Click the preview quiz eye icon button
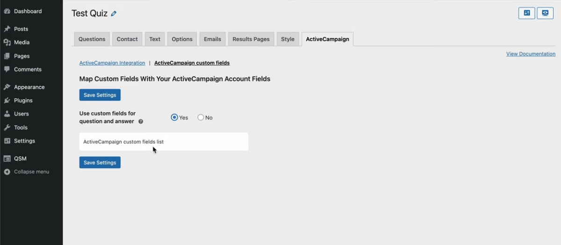The width and height of the screenshot is (561, 245). click(x=545, y=13)
